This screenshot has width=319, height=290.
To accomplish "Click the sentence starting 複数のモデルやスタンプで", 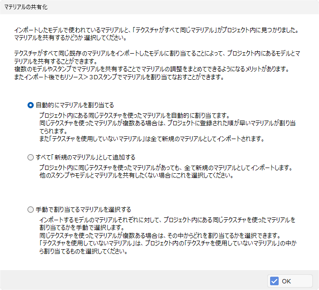I will (151, 69).
